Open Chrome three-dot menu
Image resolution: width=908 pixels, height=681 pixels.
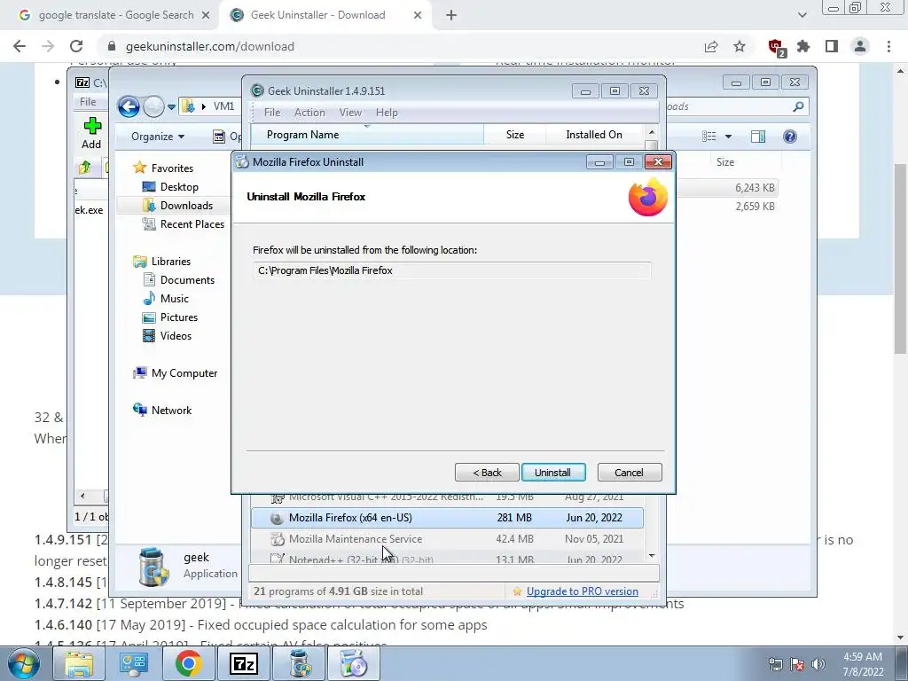[x=888, y=46]
